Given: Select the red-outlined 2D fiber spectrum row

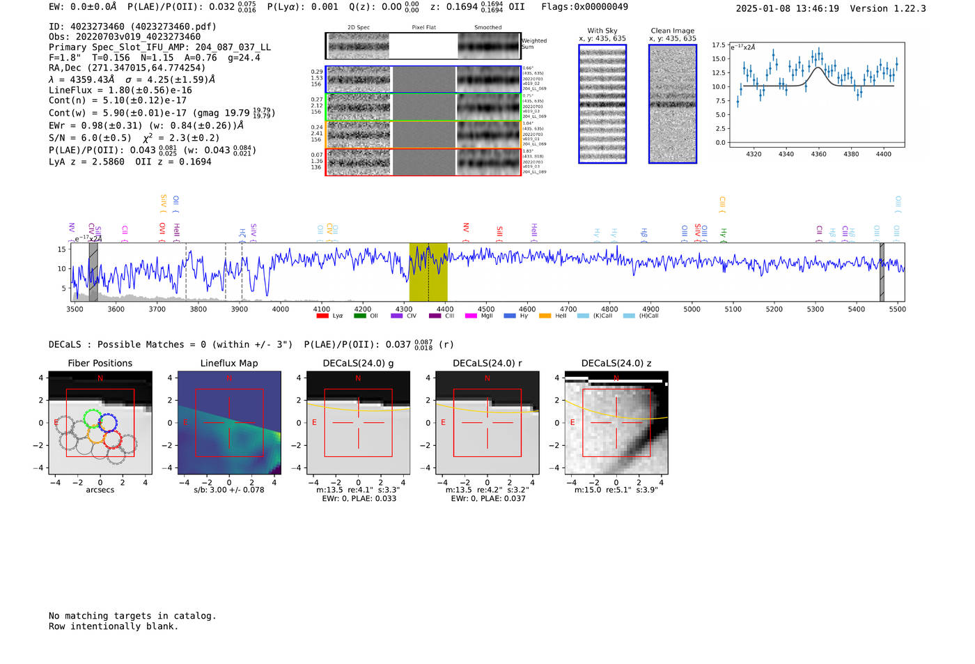Looking at the screenshot, I should [x=423, y=162].
